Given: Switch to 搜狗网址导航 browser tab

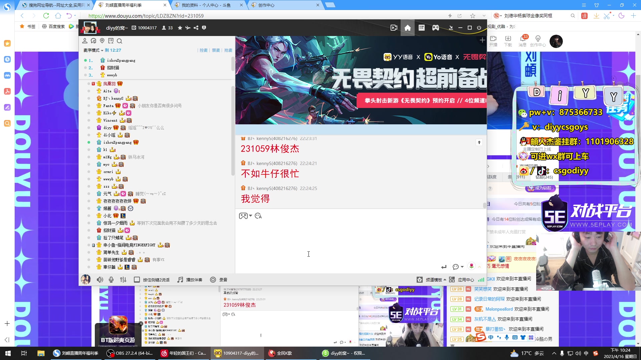Looking at the screenshot, I should [55, 5].
